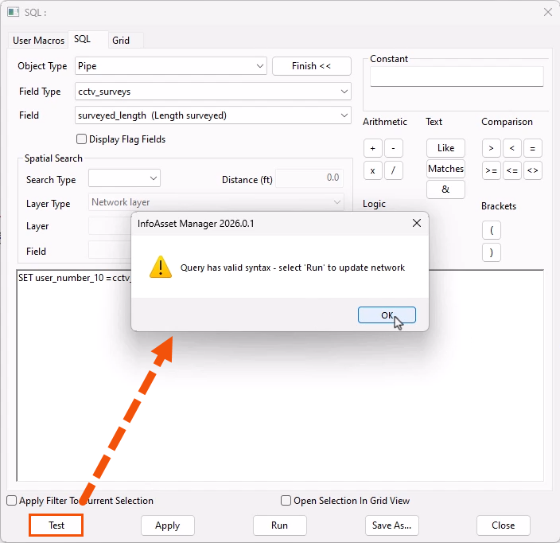Open the Object Type dropdown showing Pipe
Image resolution: width=560 pixels, height=543 pixels.
click(171, 66)
